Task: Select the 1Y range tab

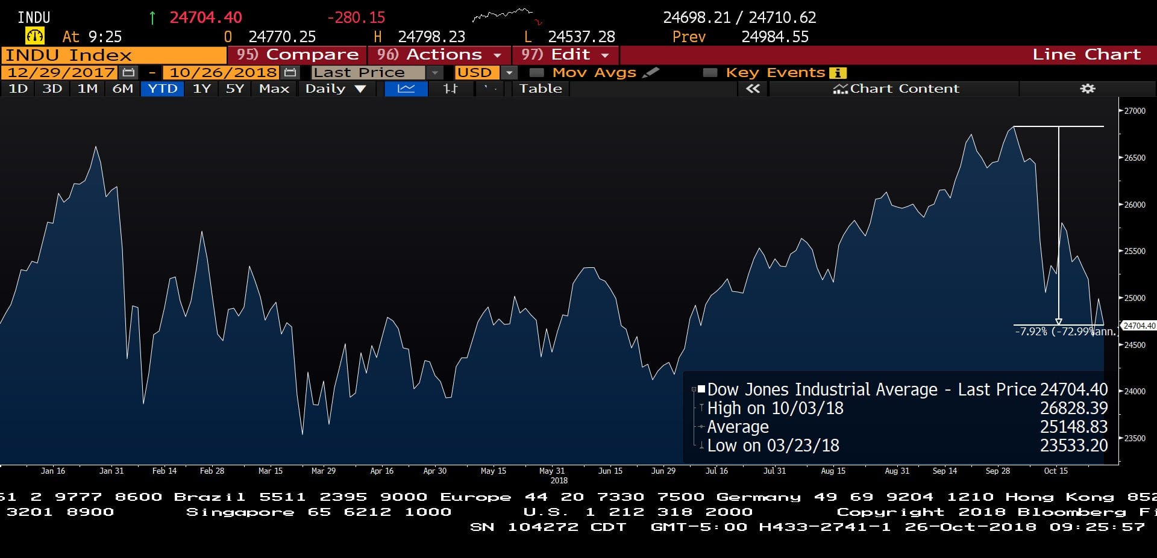Action: click(202, 88)
